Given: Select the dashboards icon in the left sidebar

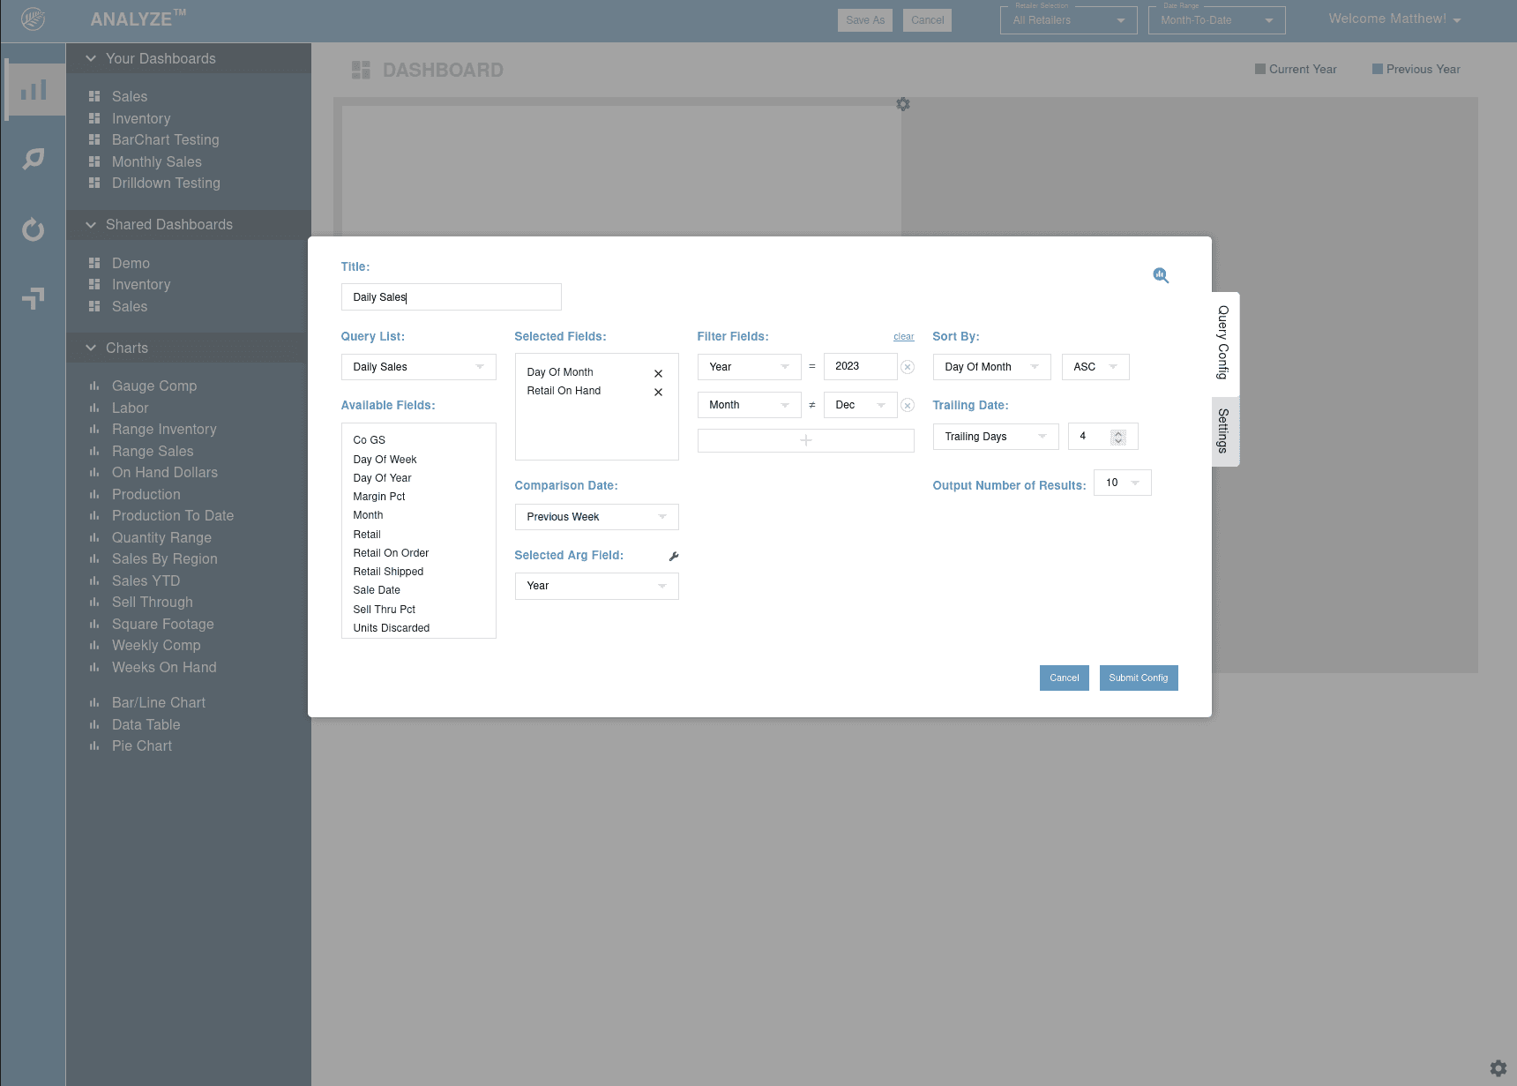Looking at the screenshot, I should tap(34, 88).
